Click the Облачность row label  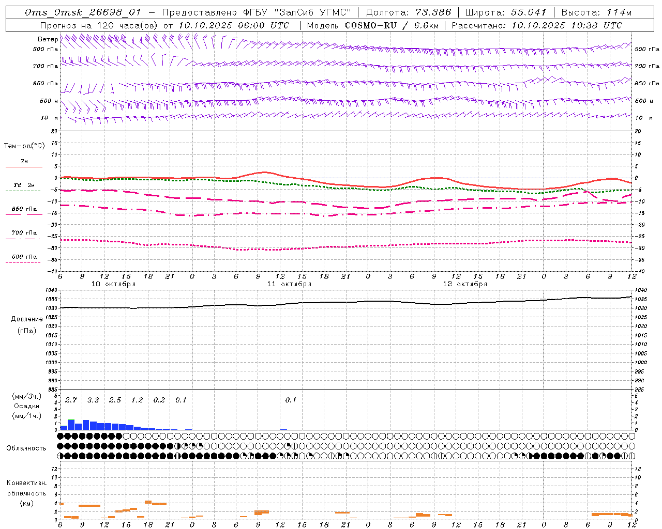click(x=26, y=448)
